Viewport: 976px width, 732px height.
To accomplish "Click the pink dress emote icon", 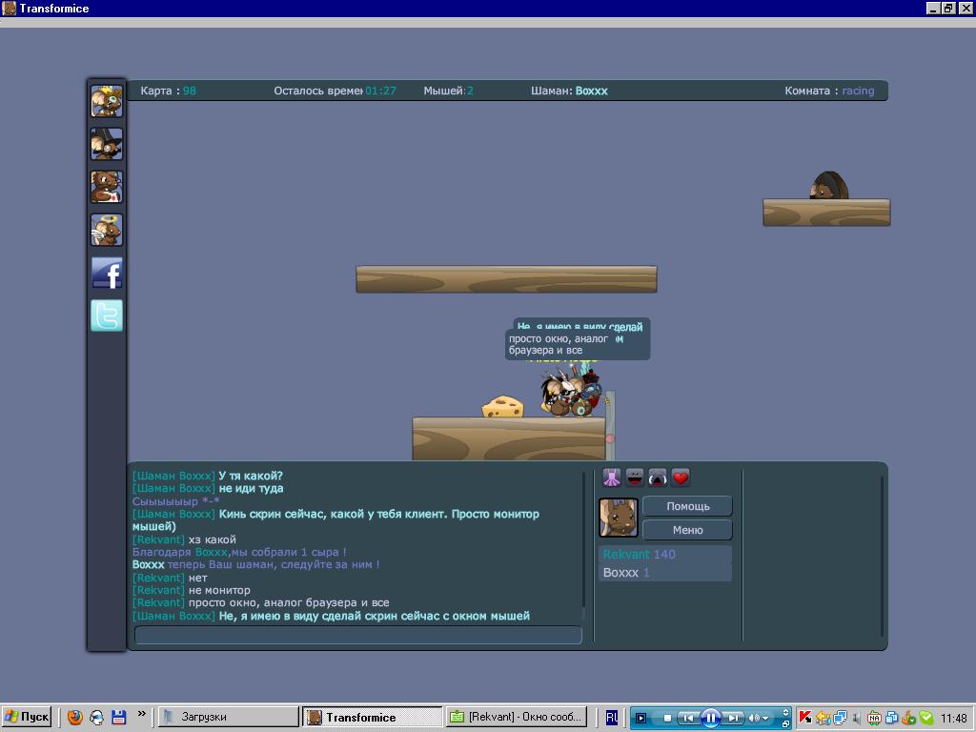I will click(x=612, y=478).
